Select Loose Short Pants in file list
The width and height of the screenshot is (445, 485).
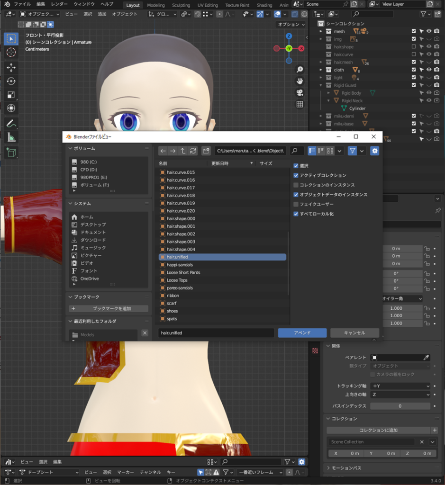[x=222, y=272]
